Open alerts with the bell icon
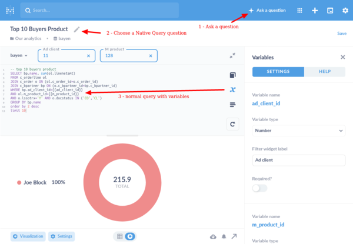Image resolution: width=353 pixels, height=244 pixels. point(224,236)
